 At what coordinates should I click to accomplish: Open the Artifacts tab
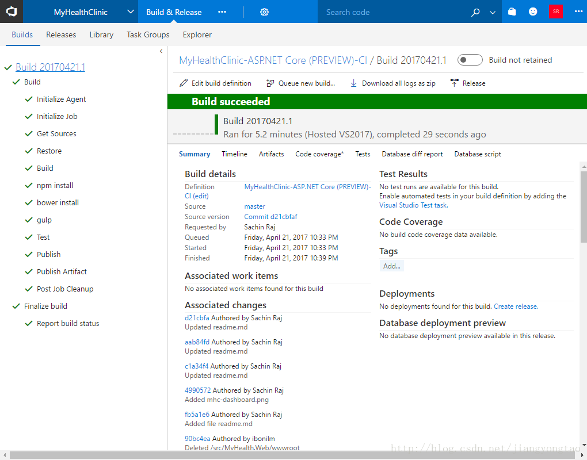tap(271, 154)
